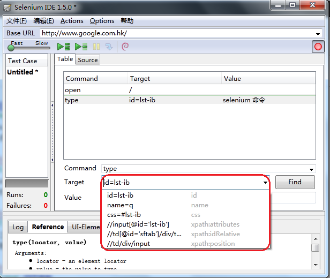Click the Command column header
The image size is (330, 278).
pos(96,79)
